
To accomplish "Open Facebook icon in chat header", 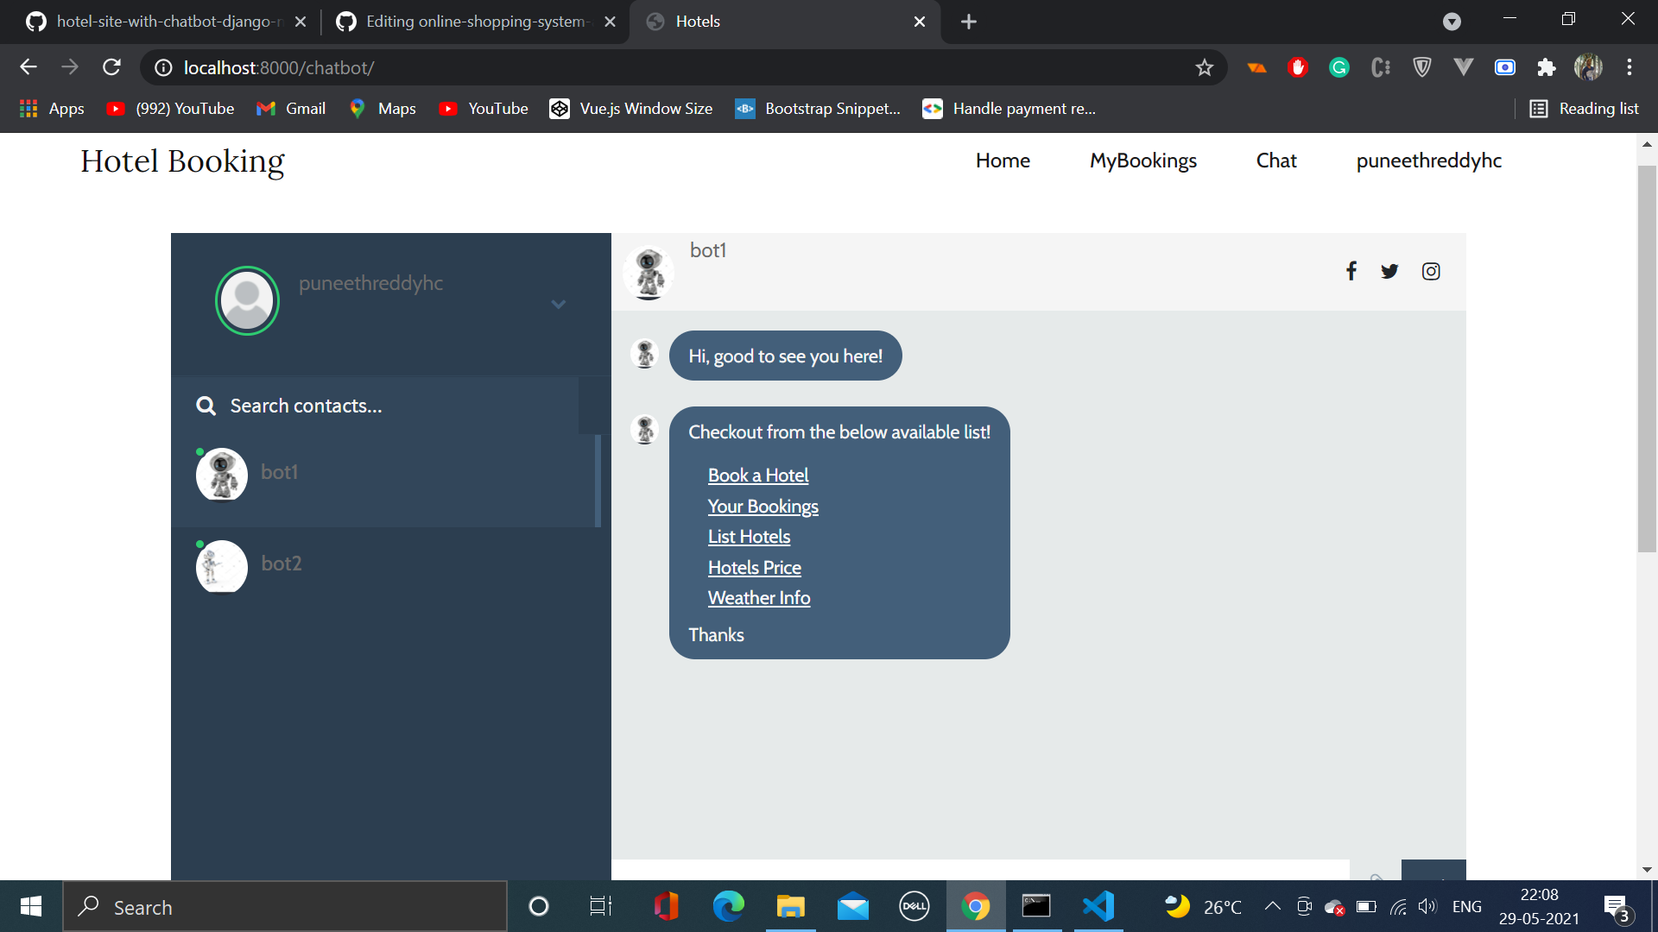I will [1351, 271].
